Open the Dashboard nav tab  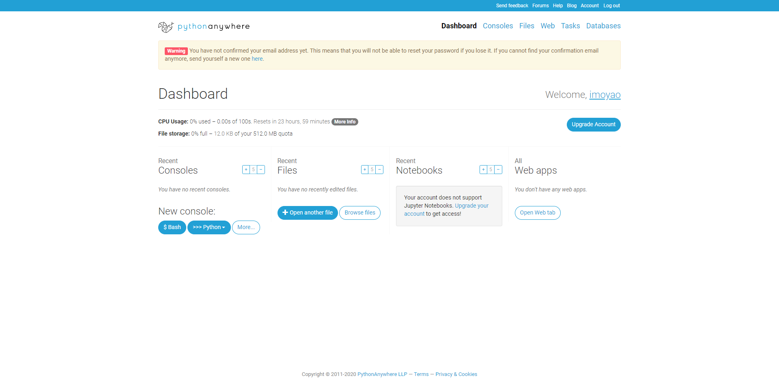pyautogui.click(x=459, y=26)
